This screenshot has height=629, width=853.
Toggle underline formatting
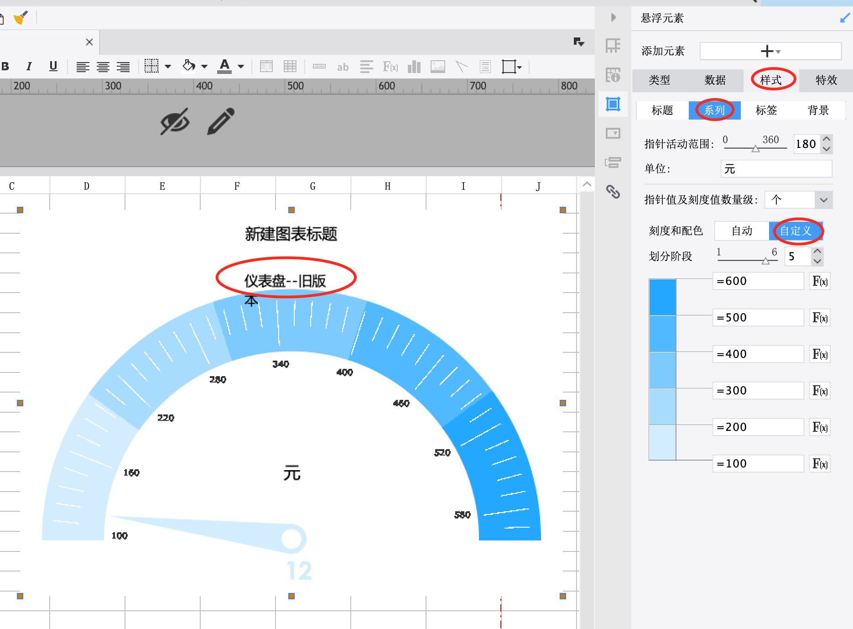click(x=53, y=66)
